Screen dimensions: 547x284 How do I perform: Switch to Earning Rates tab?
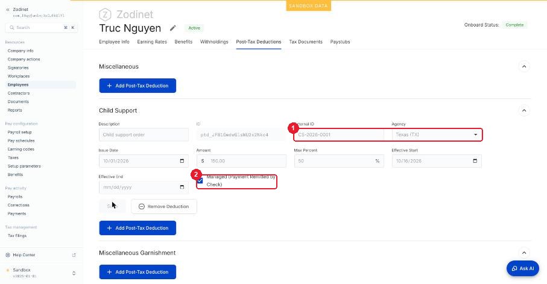pos(152,42)
